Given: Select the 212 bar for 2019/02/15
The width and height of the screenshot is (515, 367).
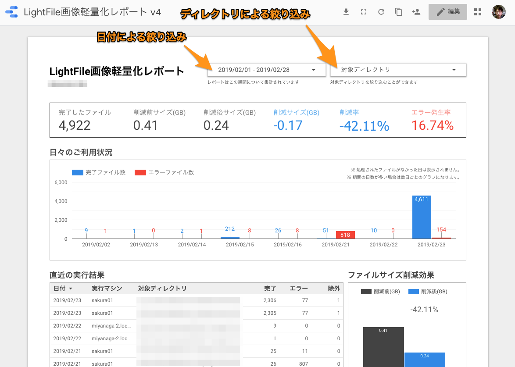Looking at the screenshot, I should pos(230,238).
